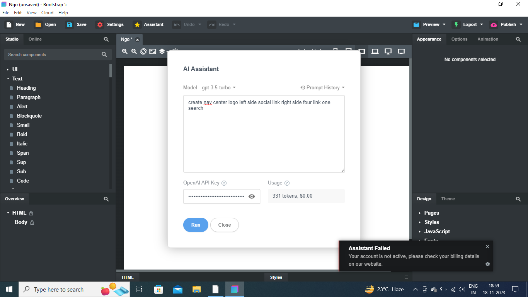Click the Settings gear toolbar button
Screen dimensions: 528x297
[110, 24]
